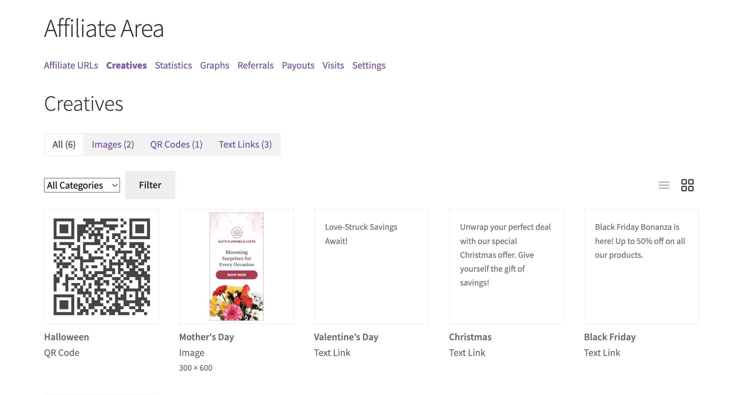
Task: Show only QR Codes (1)
Action: tap(176, 144)
